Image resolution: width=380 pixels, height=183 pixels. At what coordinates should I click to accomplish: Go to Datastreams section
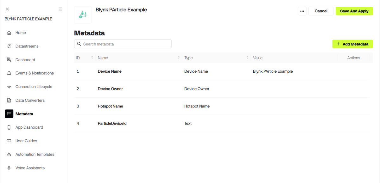(27, 46)
